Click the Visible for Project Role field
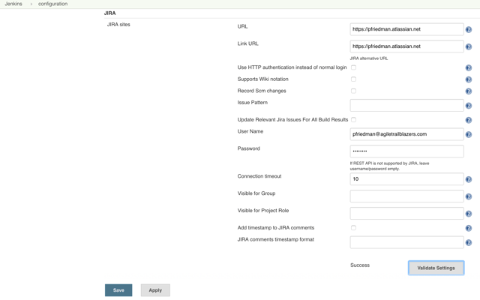The height and width of the screenshot is (300, 480). [406, 213]
